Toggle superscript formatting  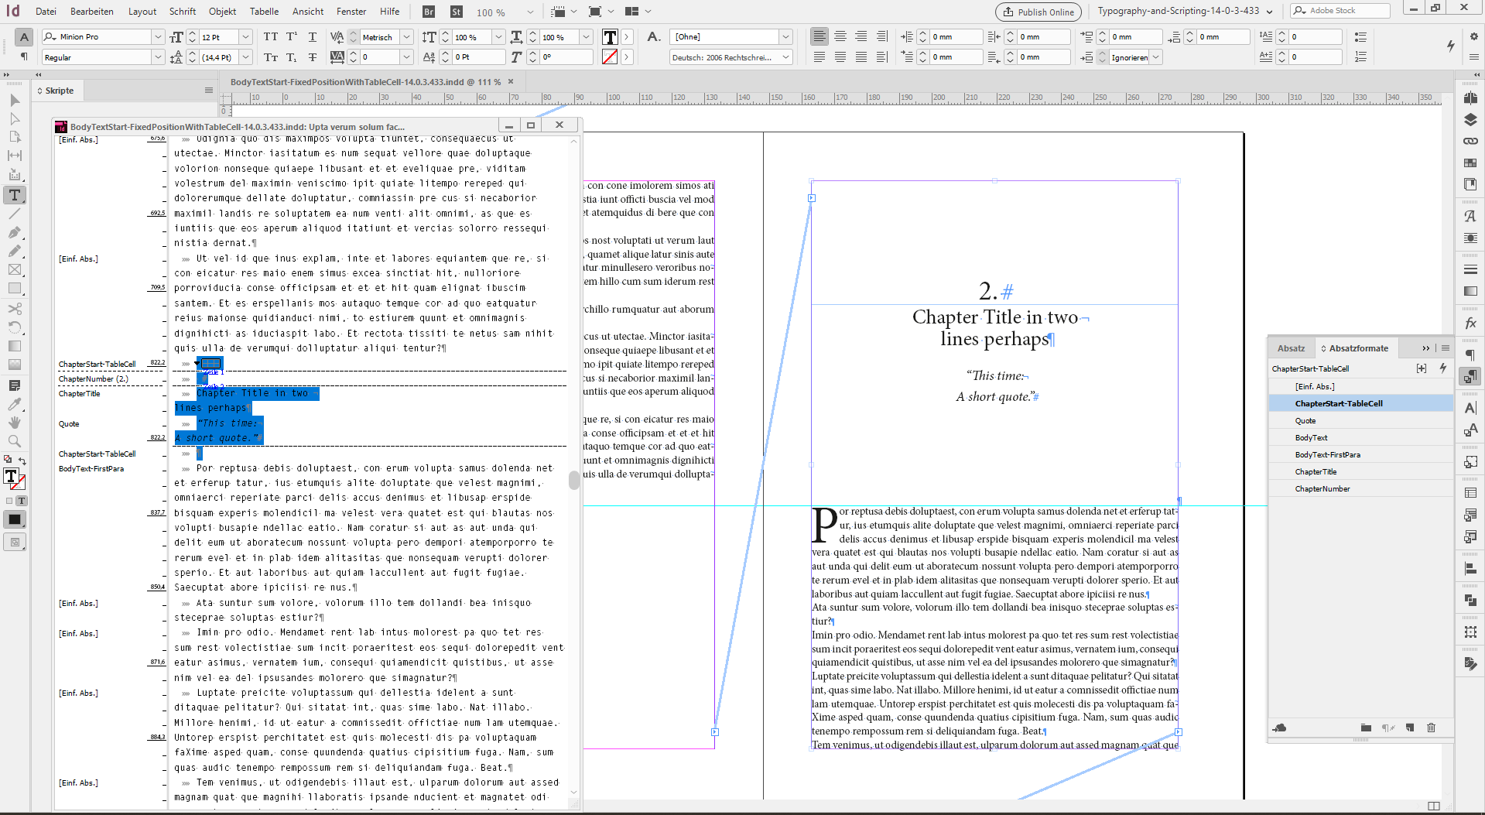(x=291, y=36)
